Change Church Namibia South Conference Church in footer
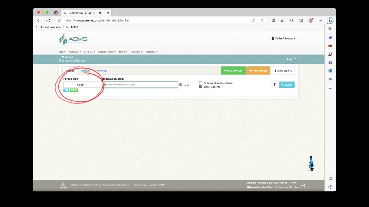Viewport: 369px width, 207px height. (x=273, y=187)
